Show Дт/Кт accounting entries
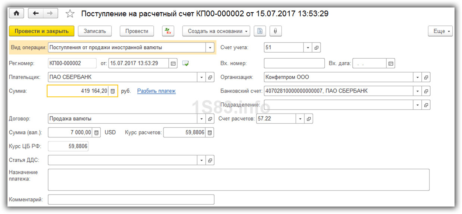The image size is (462, 214). (168, 31)
